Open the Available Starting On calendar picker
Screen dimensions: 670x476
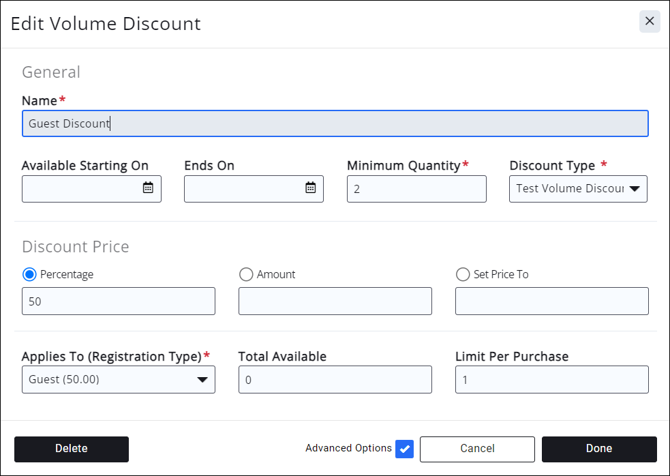[148, 188]
